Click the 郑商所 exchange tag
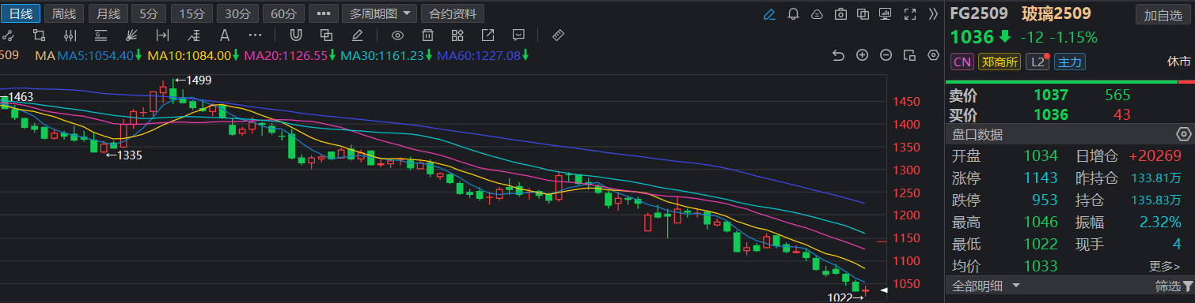1195x303 pixels. pos(1000,62)
